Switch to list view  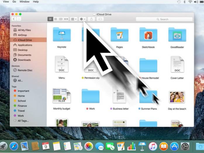(56, 19)
